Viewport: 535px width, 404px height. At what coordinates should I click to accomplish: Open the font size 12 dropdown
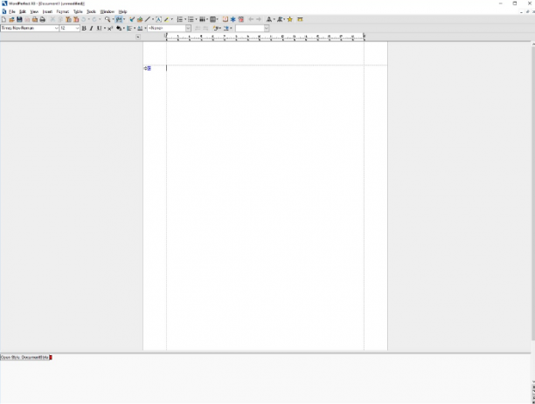tap(77, 28)
